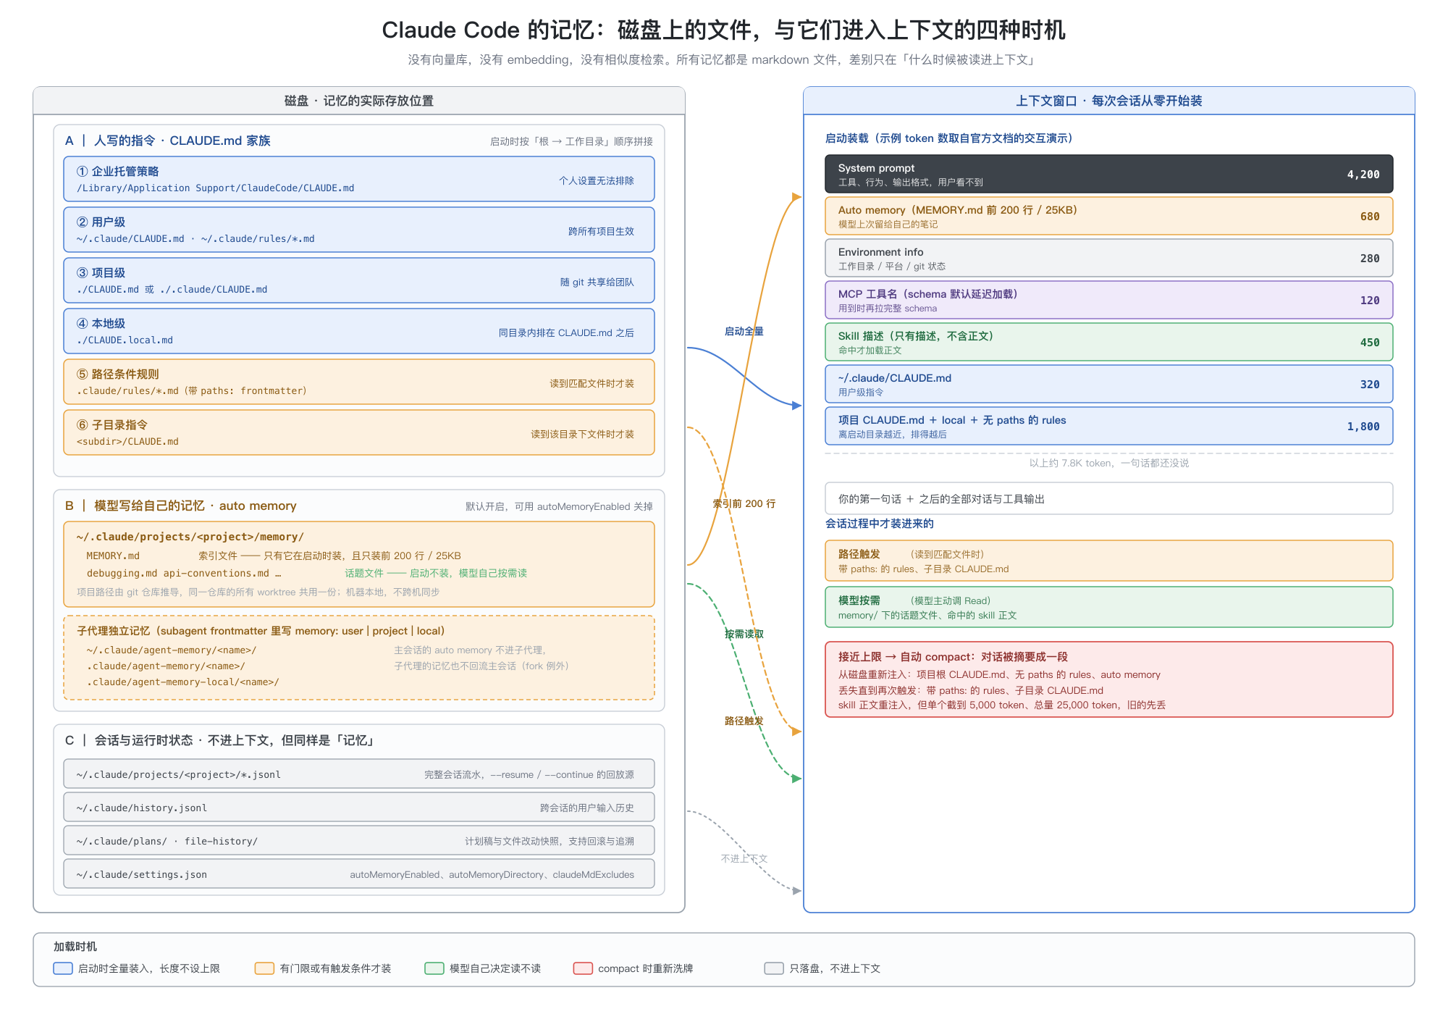Click the 项目 CLAUDE.md + local 1,800 bar
The image size is (1448, 1014).
tap(1109, 426)
